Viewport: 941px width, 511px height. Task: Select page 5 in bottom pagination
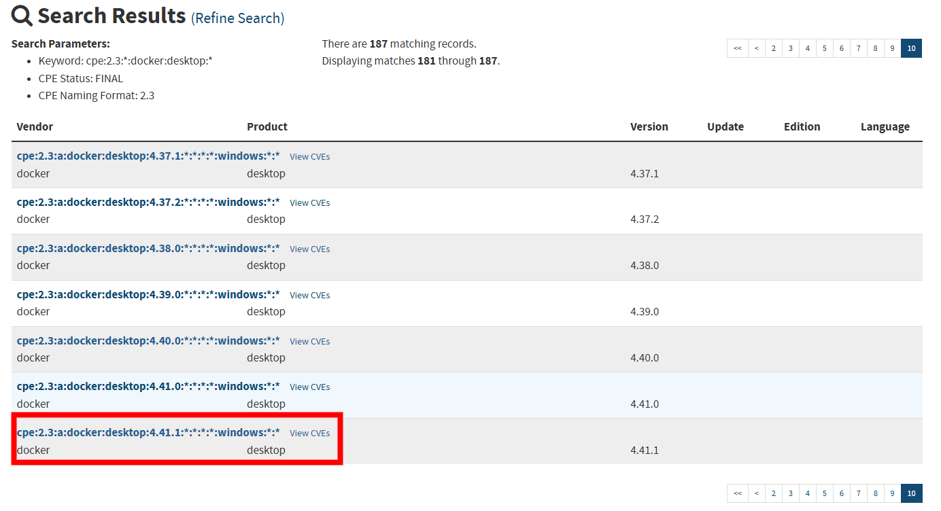point(824,493)
